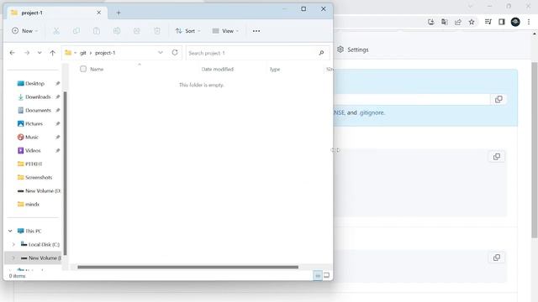Image resolution: width=538 pixels, height=302 pixels.
Task: Expand the address bar history dropdown
Action: click(161, 53)
